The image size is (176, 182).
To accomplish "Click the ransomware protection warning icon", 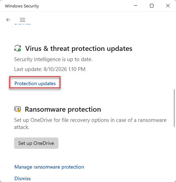I will (x=18, y=109).
